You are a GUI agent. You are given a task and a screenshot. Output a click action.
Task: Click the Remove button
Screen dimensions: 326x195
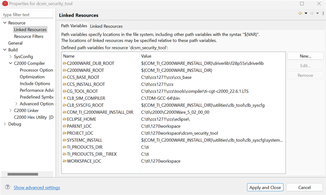coord(305,75)
